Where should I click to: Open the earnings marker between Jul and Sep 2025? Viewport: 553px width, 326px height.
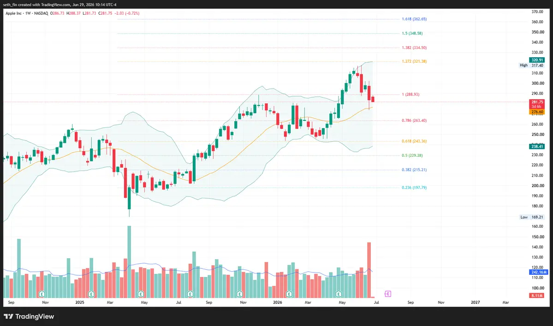(190, 294)
